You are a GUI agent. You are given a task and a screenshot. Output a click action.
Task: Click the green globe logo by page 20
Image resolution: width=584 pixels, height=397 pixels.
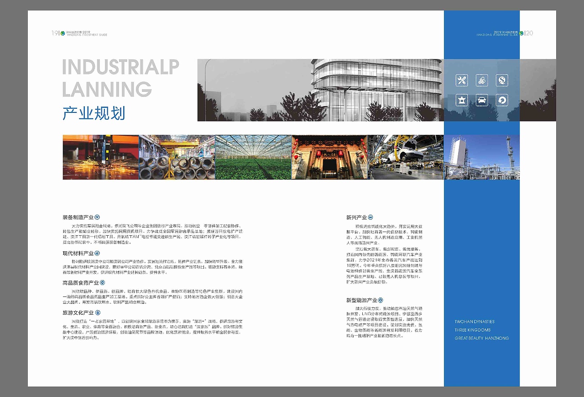[x=521, y=33]
